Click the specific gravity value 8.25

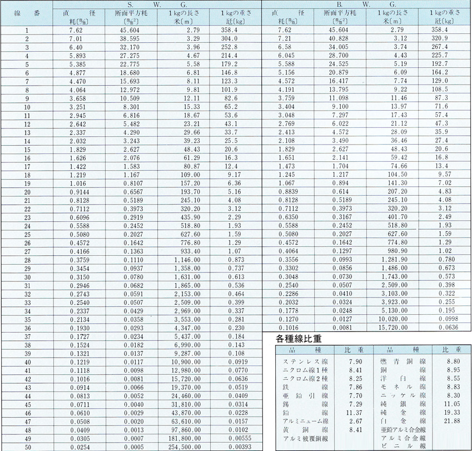pos(355,379)
